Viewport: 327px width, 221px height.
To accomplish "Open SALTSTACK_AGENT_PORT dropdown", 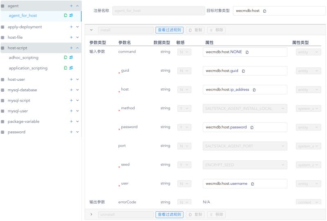I will coord(245,146).
